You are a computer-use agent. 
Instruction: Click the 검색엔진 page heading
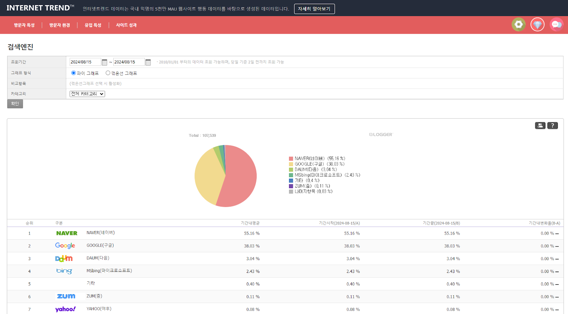[x=20, y=47]
